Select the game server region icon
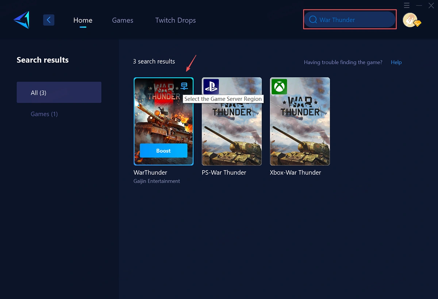 click(184, 86)
